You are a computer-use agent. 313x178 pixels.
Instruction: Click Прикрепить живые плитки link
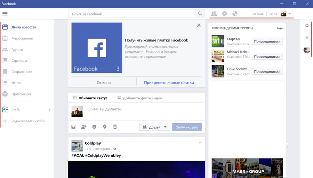pos(169,83)
